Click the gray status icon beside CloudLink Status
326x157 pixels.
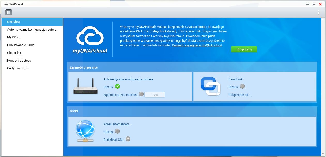pyautogui.click(x=242, y=86)
